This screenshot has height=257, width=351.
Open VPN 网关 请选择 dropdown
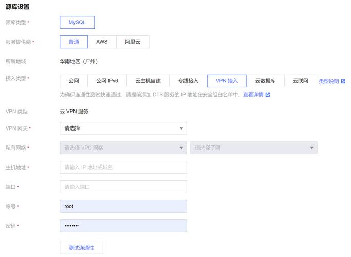tap(123, 128)
